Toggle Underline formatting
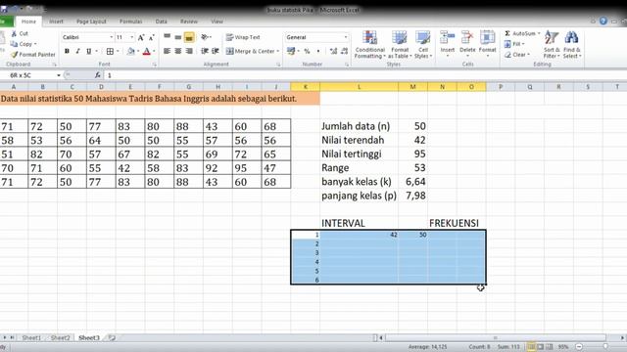The width and height of the screenshot is (627, 352). [x=89, y=51]
